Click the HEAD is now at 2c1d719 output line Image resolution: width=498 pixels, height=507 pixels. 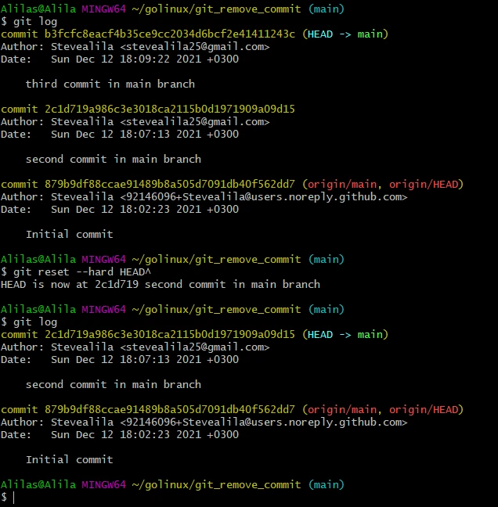click(161, 284)
